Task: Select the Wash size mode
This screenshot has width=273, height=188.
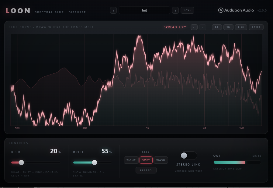Action: [161, 160]
